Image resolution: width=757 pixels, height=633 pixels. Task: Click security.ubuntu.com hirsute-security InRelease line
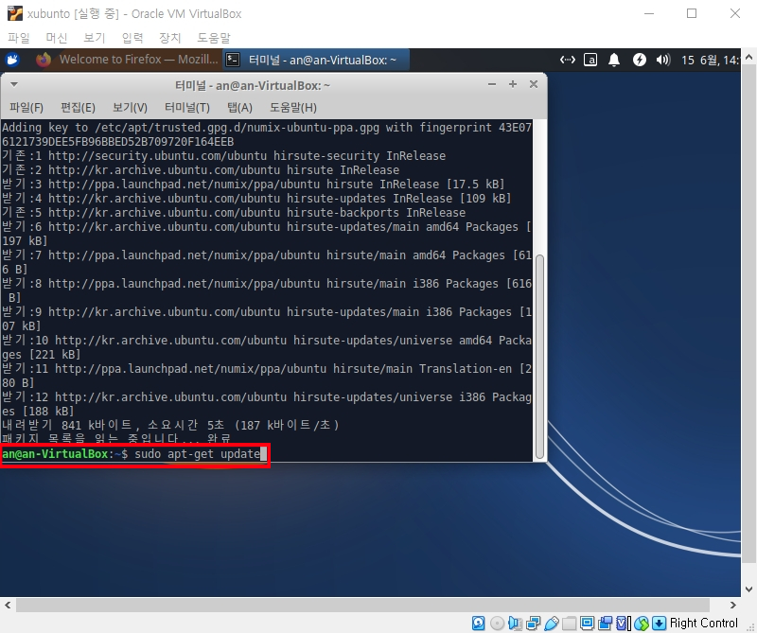click(x=223, y=156)
